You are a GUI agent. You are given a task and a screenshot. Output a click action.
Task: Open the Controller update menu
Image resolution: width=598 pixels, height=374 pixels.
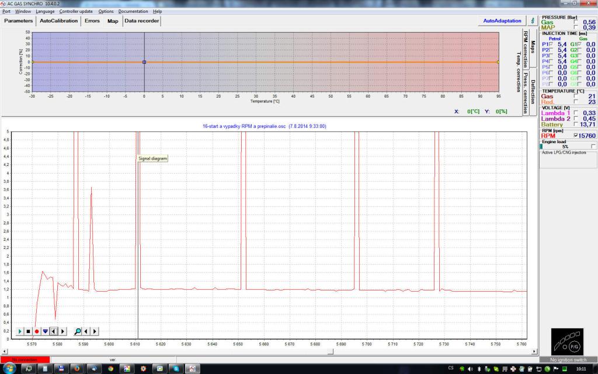click(76, 11)
